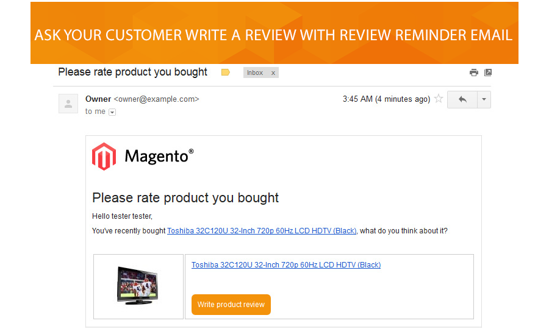The height and width of the screenshot is (329, 549).
Task: Select the Inbox label tag
Action: point(255,73)
